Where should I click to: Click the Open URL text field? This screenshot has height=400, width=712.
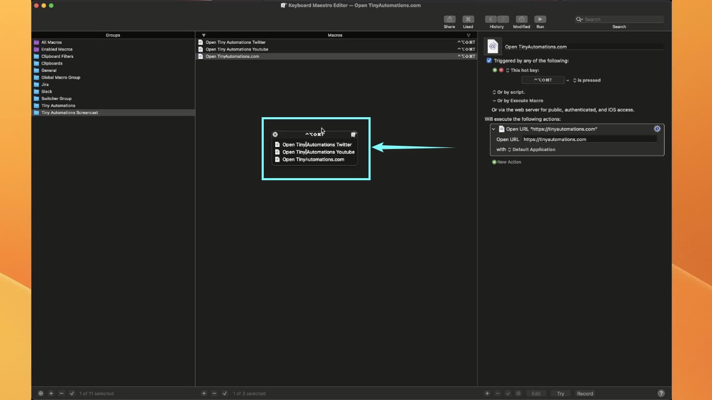pyautogui.click(x=590, y=139)
